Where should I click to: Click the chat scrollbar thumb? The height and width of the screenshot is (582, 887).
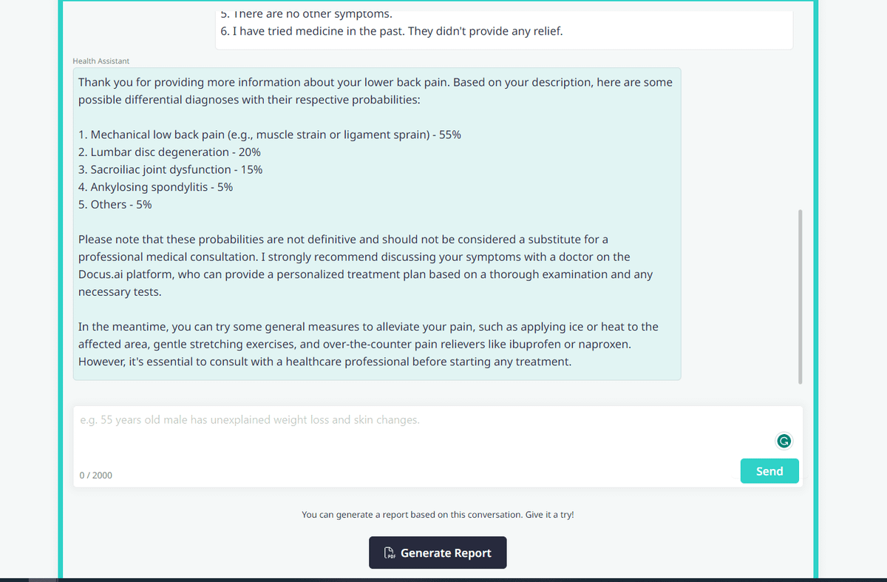pos(800,296)
